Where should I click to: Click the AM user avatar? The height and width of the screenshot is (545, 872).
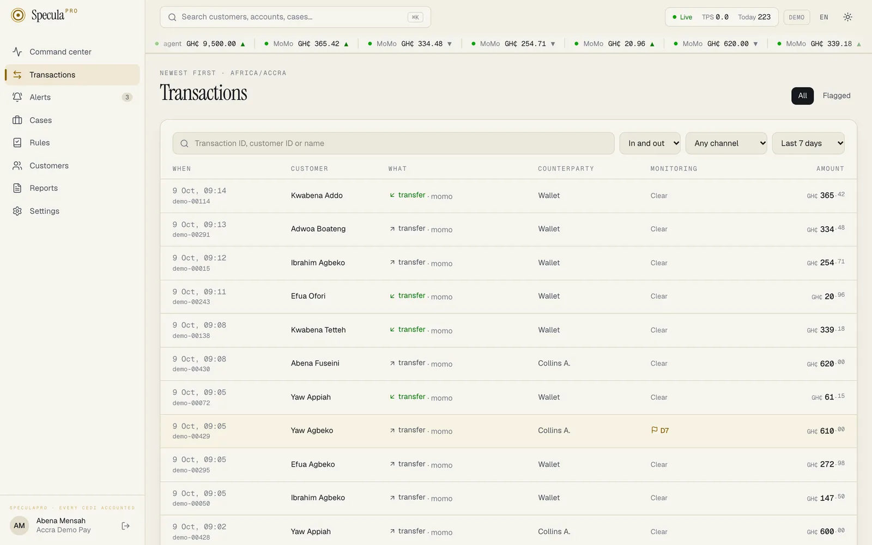coord(19,526)
